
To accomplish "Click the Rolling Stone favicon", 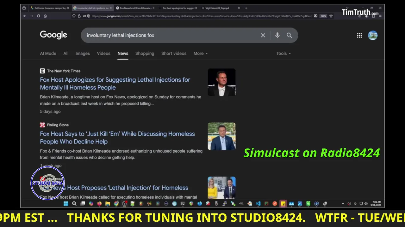I will [42, 125].
